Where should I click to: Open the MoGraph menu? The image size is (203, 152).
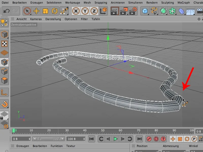[x=183, y=3]
